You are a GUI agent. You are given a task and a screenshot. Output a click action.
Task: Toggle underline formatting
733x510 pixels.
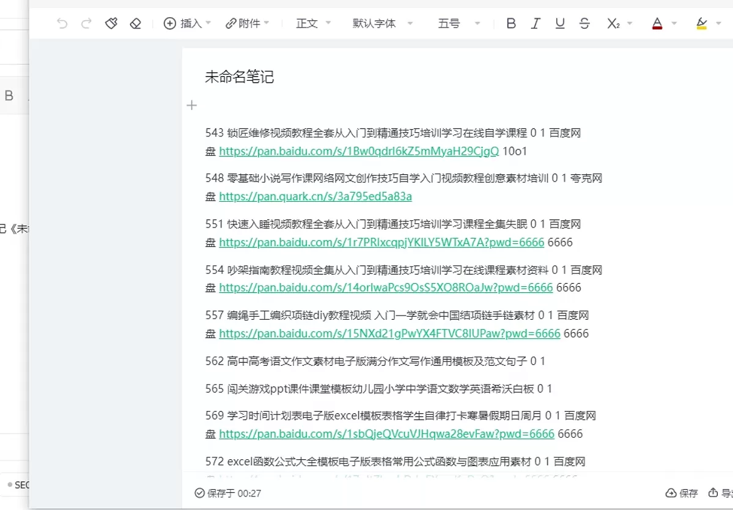[559, 23]
